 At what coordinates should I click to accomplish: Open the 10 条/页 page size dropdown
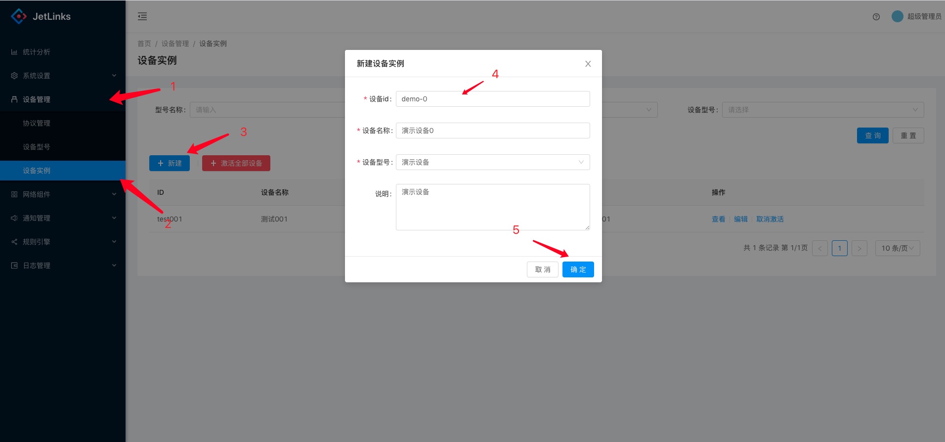pyautogui.click(x=897, y=248)
